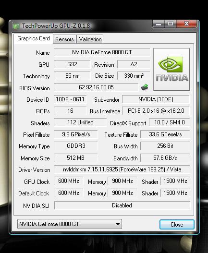Click the GPU-Z title bar app icon
Viewport: 208px width, 253px height.
click(x=16, y=26)
